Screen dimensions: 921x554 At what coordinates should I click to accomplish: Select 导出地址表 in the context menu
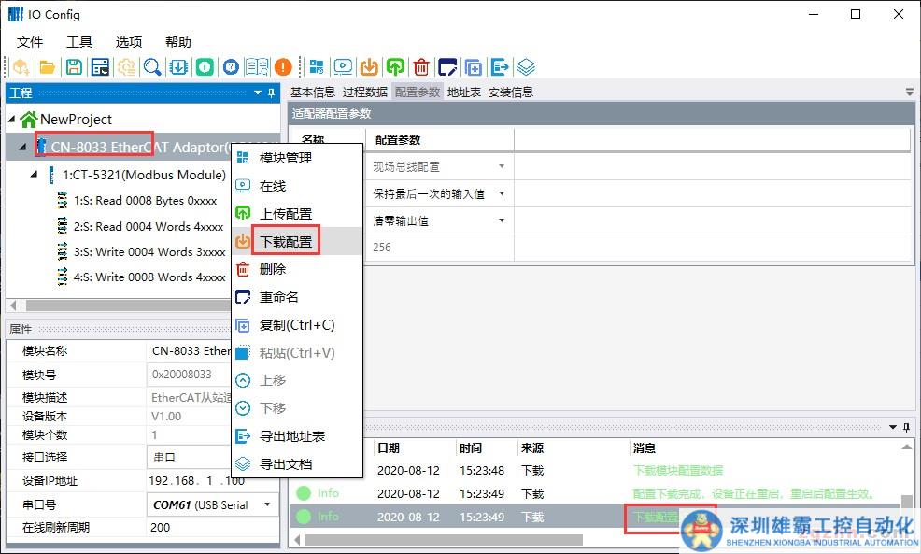tap(291, 436)
